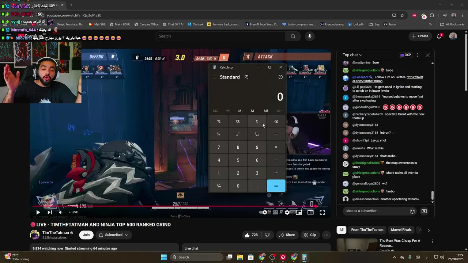Click the percent key in Calculator
The image size is (468, 263).
click(219, 121)
